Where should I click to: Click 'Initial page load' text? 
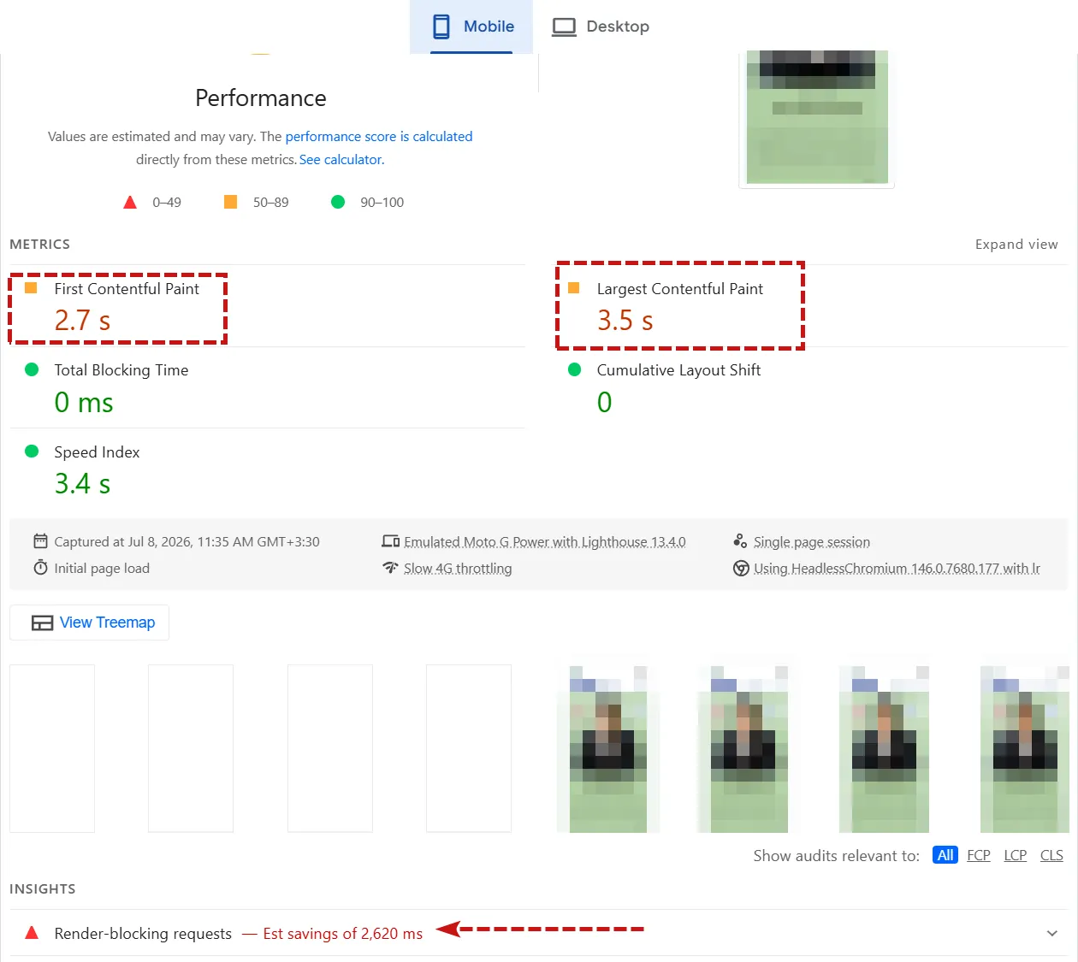[102, 569]
